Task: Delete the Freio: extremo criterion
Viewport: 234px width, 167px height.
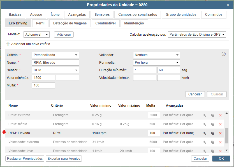Action: tap(220, 115)
